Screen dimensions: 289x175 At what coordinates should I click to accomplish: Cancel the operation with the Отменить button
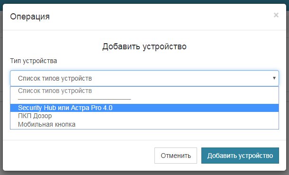(x=176, y=156)
